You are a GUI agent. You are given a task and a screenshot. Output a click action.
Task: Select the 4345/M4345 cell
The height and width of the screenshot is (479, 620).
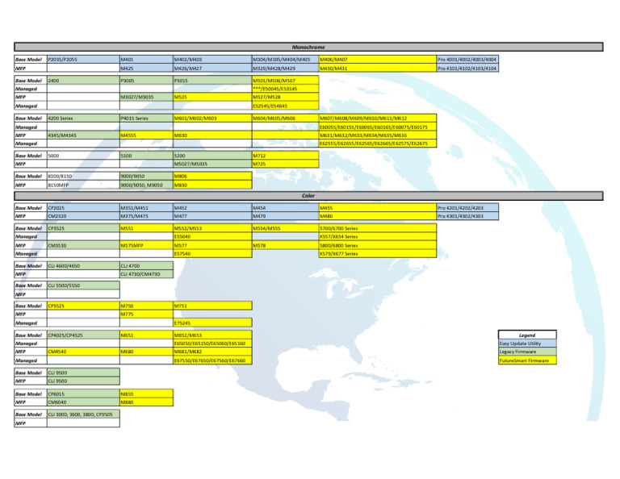(x=83, y=135)
